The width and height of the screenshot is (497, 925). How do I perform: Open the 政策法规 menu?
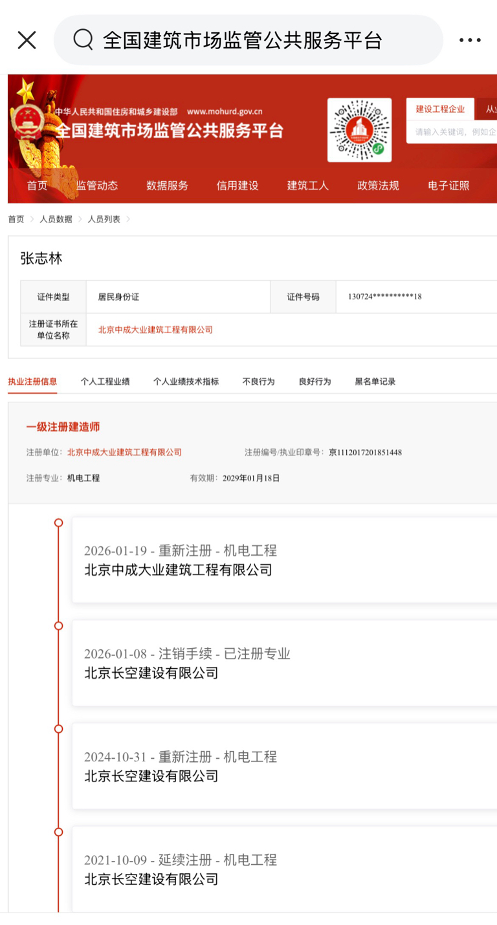point(378,186)
